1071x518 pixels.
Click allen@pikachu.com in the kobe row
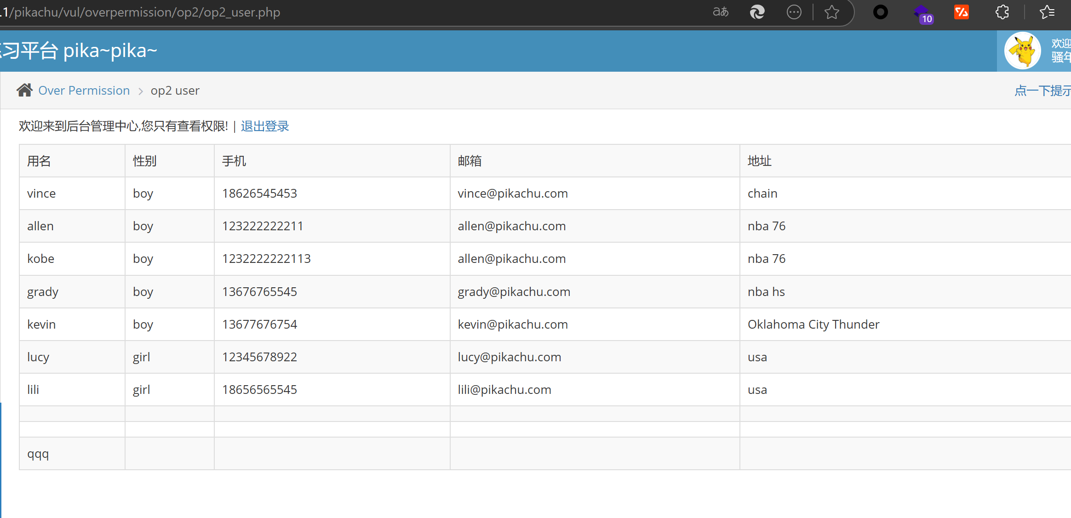click(512, 259)
